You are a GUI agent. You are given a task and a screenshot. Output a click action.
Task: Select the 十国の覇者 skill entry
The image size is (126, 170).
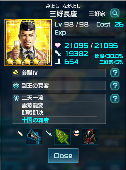pos(35,120)
